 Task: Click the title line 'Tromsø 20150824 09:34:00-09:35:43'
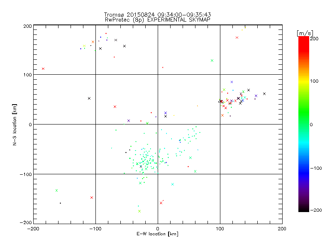(157, 15)
